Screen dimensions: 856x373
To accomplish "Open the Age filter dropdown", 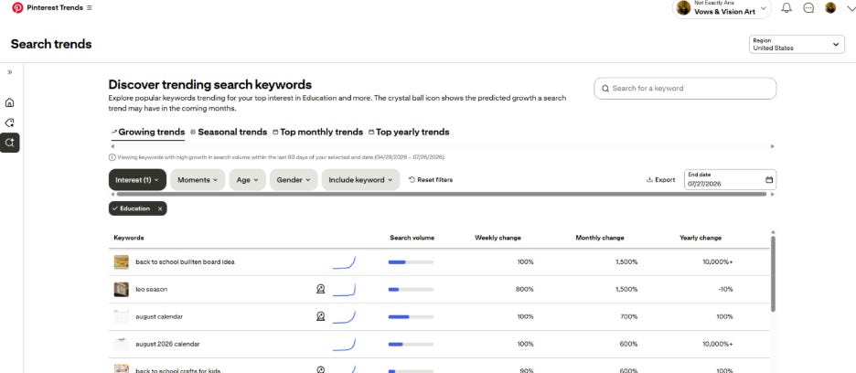I will pyautogui.click(x=247, y=180).
